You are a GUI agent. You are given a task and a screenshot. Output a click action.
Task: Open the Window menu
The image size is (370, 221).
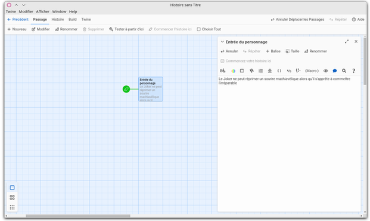(x=59, y=11)
